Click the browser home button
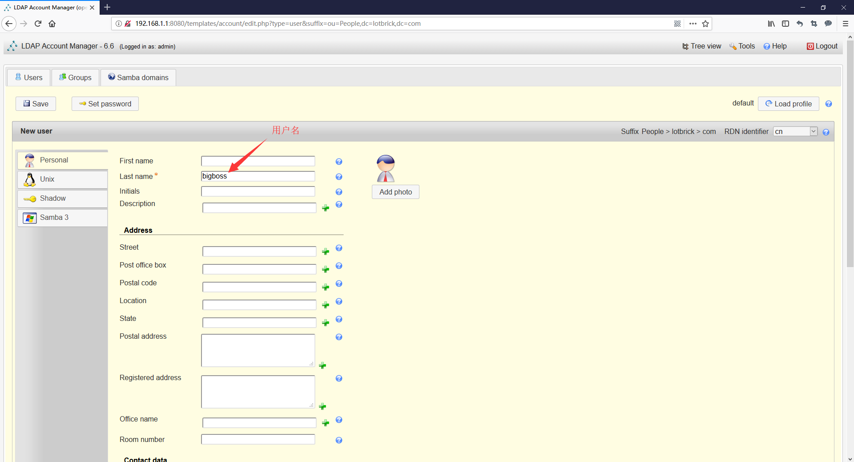This screenshot has height=462, width=854. (x=52, y=24)
